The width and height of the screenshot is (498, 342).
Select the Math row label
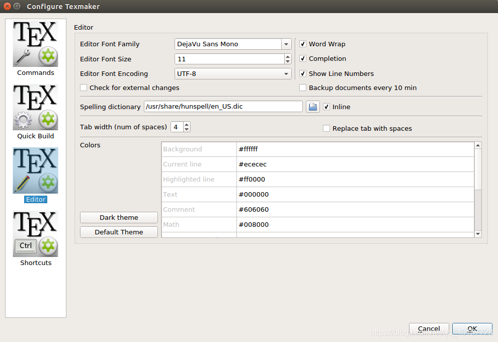(x=199, y=224)
